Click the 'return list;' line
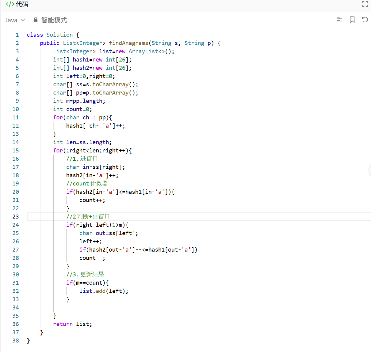Image resolution: width=371 pixels, height=352 pixels. (x=73, y=324)
